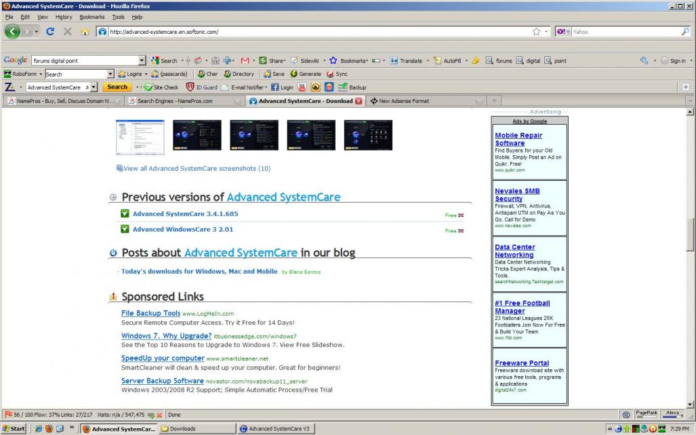Click the YouTube icon on toolbar
The image size is (696, 435).
click(x=302, y=87)
